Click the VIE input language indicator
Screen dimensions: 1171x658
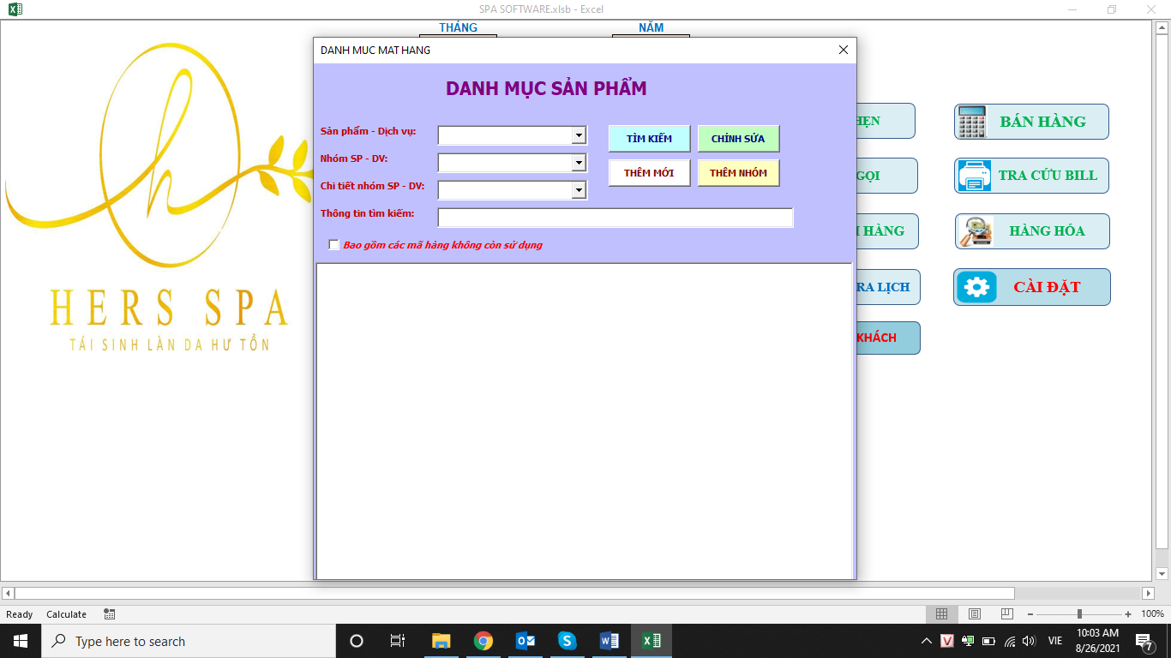tap(1055, 641)
